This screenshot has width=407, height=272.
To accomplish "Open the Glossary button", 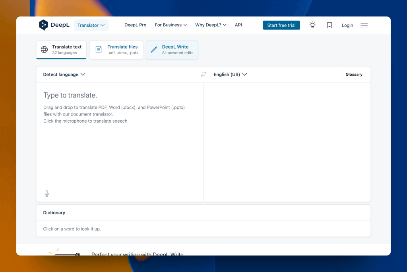I will (x=354, y=74).
